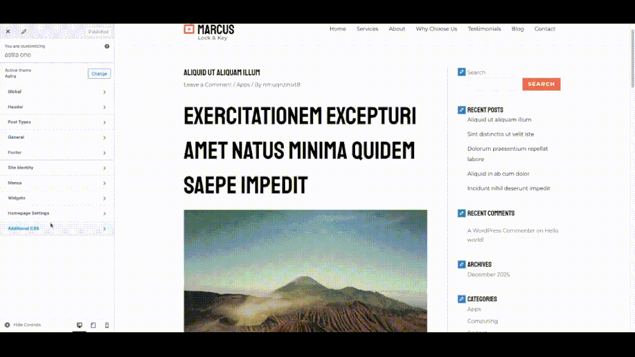Screen dimensions: 635x357
Task: Click the Leave a Comment link
Action: click(x=207, y=85)
